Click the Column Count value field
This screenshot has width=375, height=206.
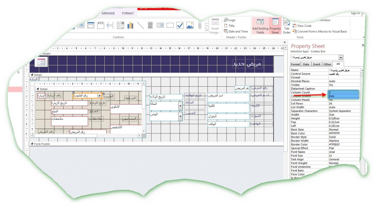pyautogui.click(x=343, y=92)
